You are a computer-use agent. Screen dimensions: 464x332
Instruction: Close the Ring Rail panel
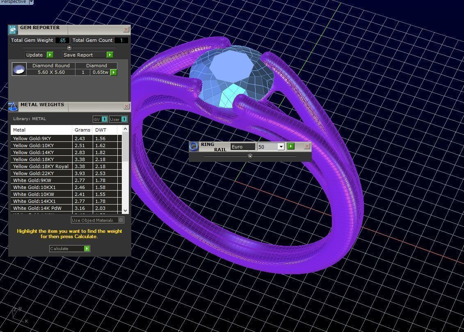(307, 146)
